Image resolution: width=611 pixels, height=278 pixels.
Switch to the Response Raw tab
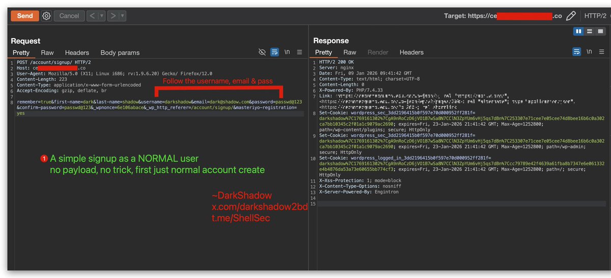tap(350, 52)
